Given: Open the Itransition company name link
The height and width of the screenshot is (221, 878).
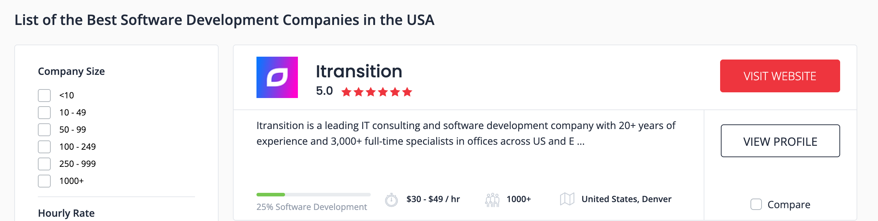Looking at the screenshot, I should click(359, 71).
